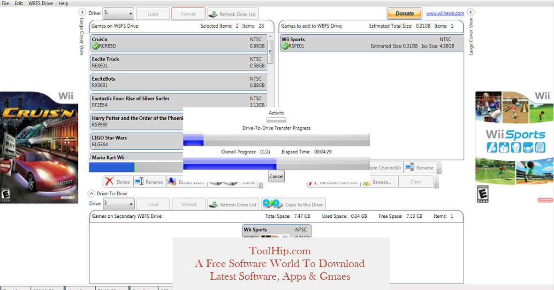
Task: Open the secondary Drive I: dropdown
Action: (x=118, y=204)
